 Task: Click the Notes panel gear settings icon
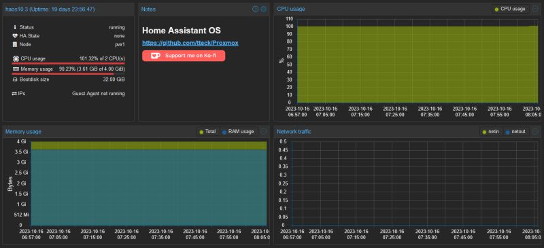pos(264,9)
